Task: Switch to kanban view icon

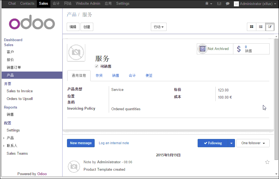Action: 252,27
